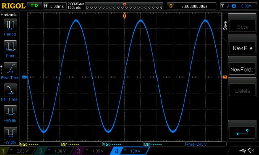Image resolution: width=259 pixels, height=155 pixels.
Task: Choose the Fall Time measurement icon
Action: [10, 90]
